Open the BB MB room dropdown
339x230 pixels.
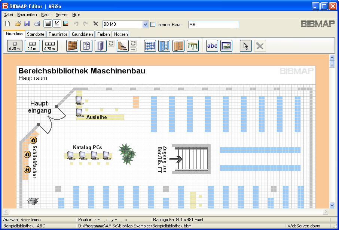pos(145,25)
